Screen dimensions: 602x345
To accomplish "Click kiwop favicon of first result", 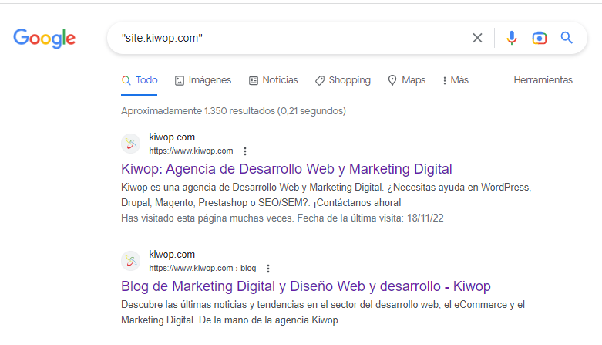I will tap(131, 144).
